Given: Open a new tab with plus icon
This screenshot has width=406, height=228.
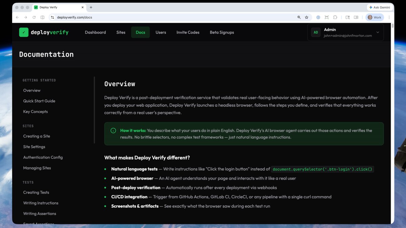Looking at the screenshot, I should click(x=91, y=7).
